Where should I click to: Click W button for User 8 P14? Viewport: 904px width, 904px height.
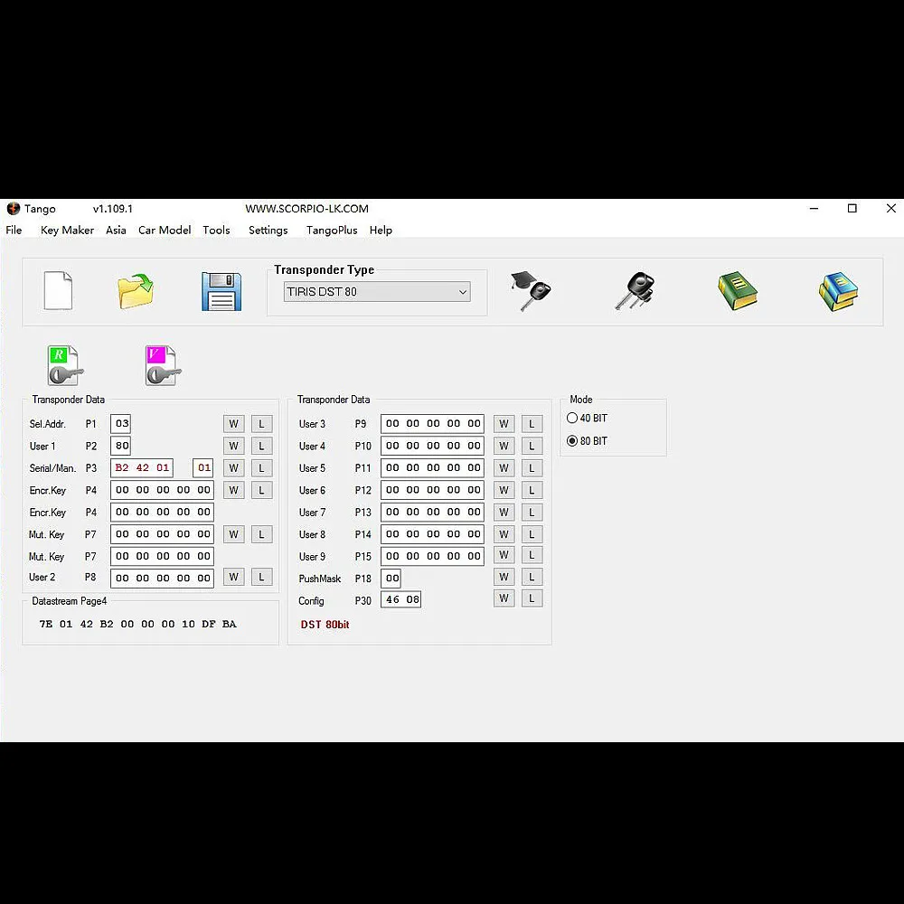[x=504, y=534]
